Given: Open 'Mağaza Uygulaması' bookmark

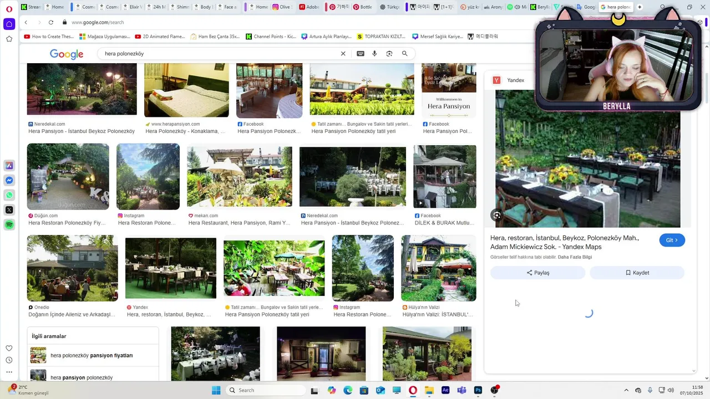Looking at the screenshot, I should click(x=105, y=37).
